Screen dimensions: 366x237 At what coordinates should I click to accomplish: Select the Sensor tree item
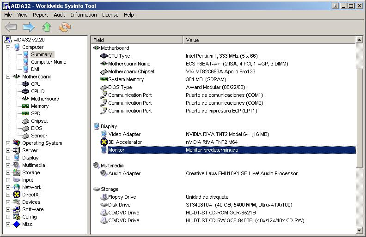pos(39,136)
